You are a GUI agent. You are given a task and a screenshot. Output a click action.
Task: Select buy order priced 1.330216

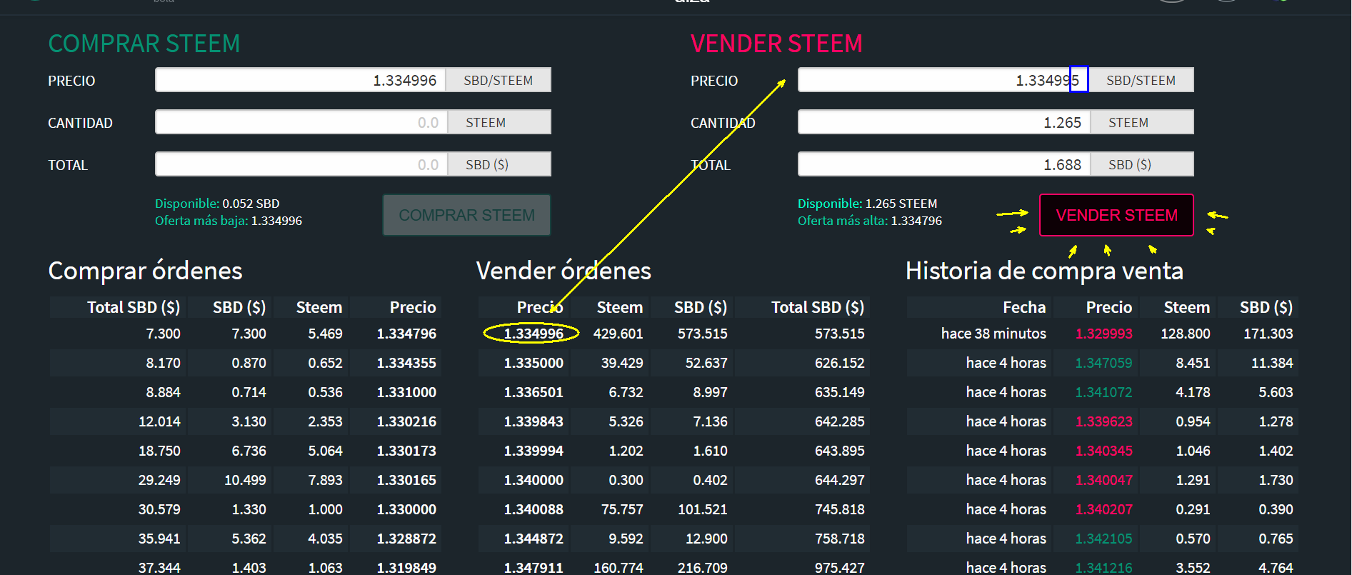point(246,421)
